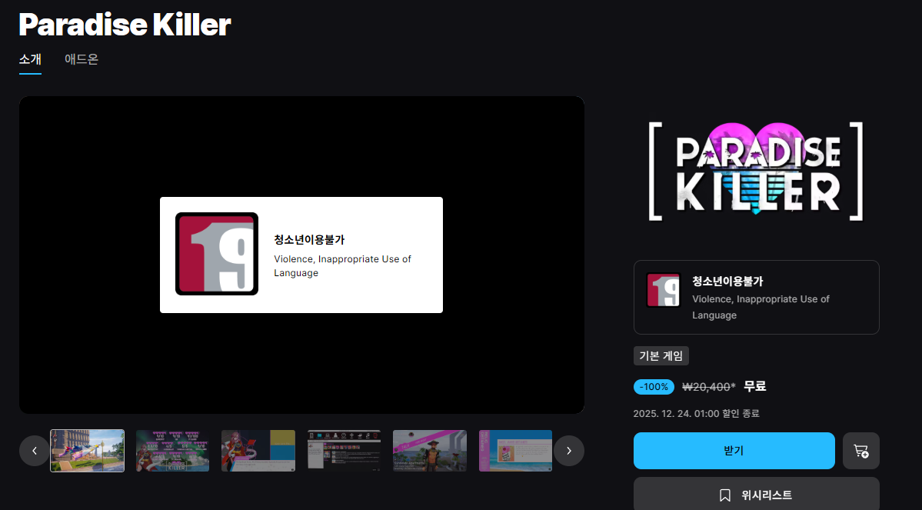Click the ₩20,400 original price text
Image resolution: width=922 pixels, height=510 pixels.
[x=708, y=386]
